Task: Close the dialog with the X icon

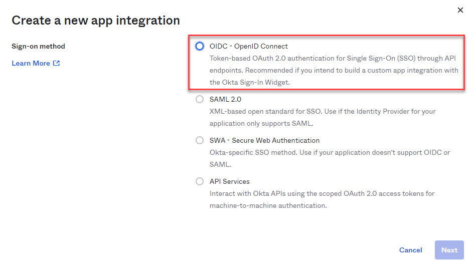Action: pos(460,10)
